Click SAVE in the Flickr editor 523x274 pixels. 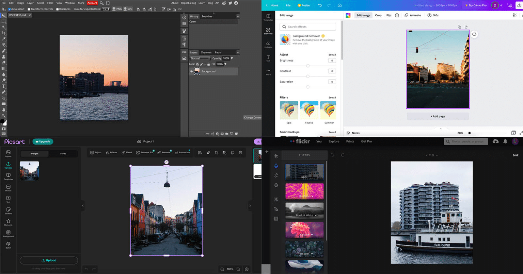pyautogui.click(x=516, y=155)
